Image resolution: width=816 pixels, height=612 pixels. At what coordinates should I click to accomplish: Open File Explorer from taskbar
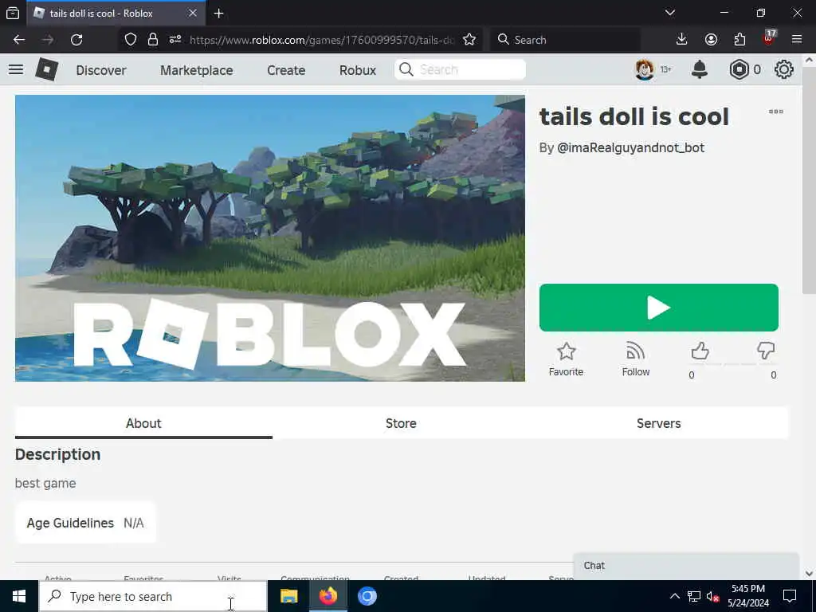[x=288, y=596]
